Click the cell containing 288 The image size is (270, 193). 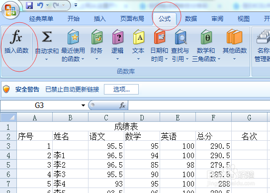coord(213,184)
